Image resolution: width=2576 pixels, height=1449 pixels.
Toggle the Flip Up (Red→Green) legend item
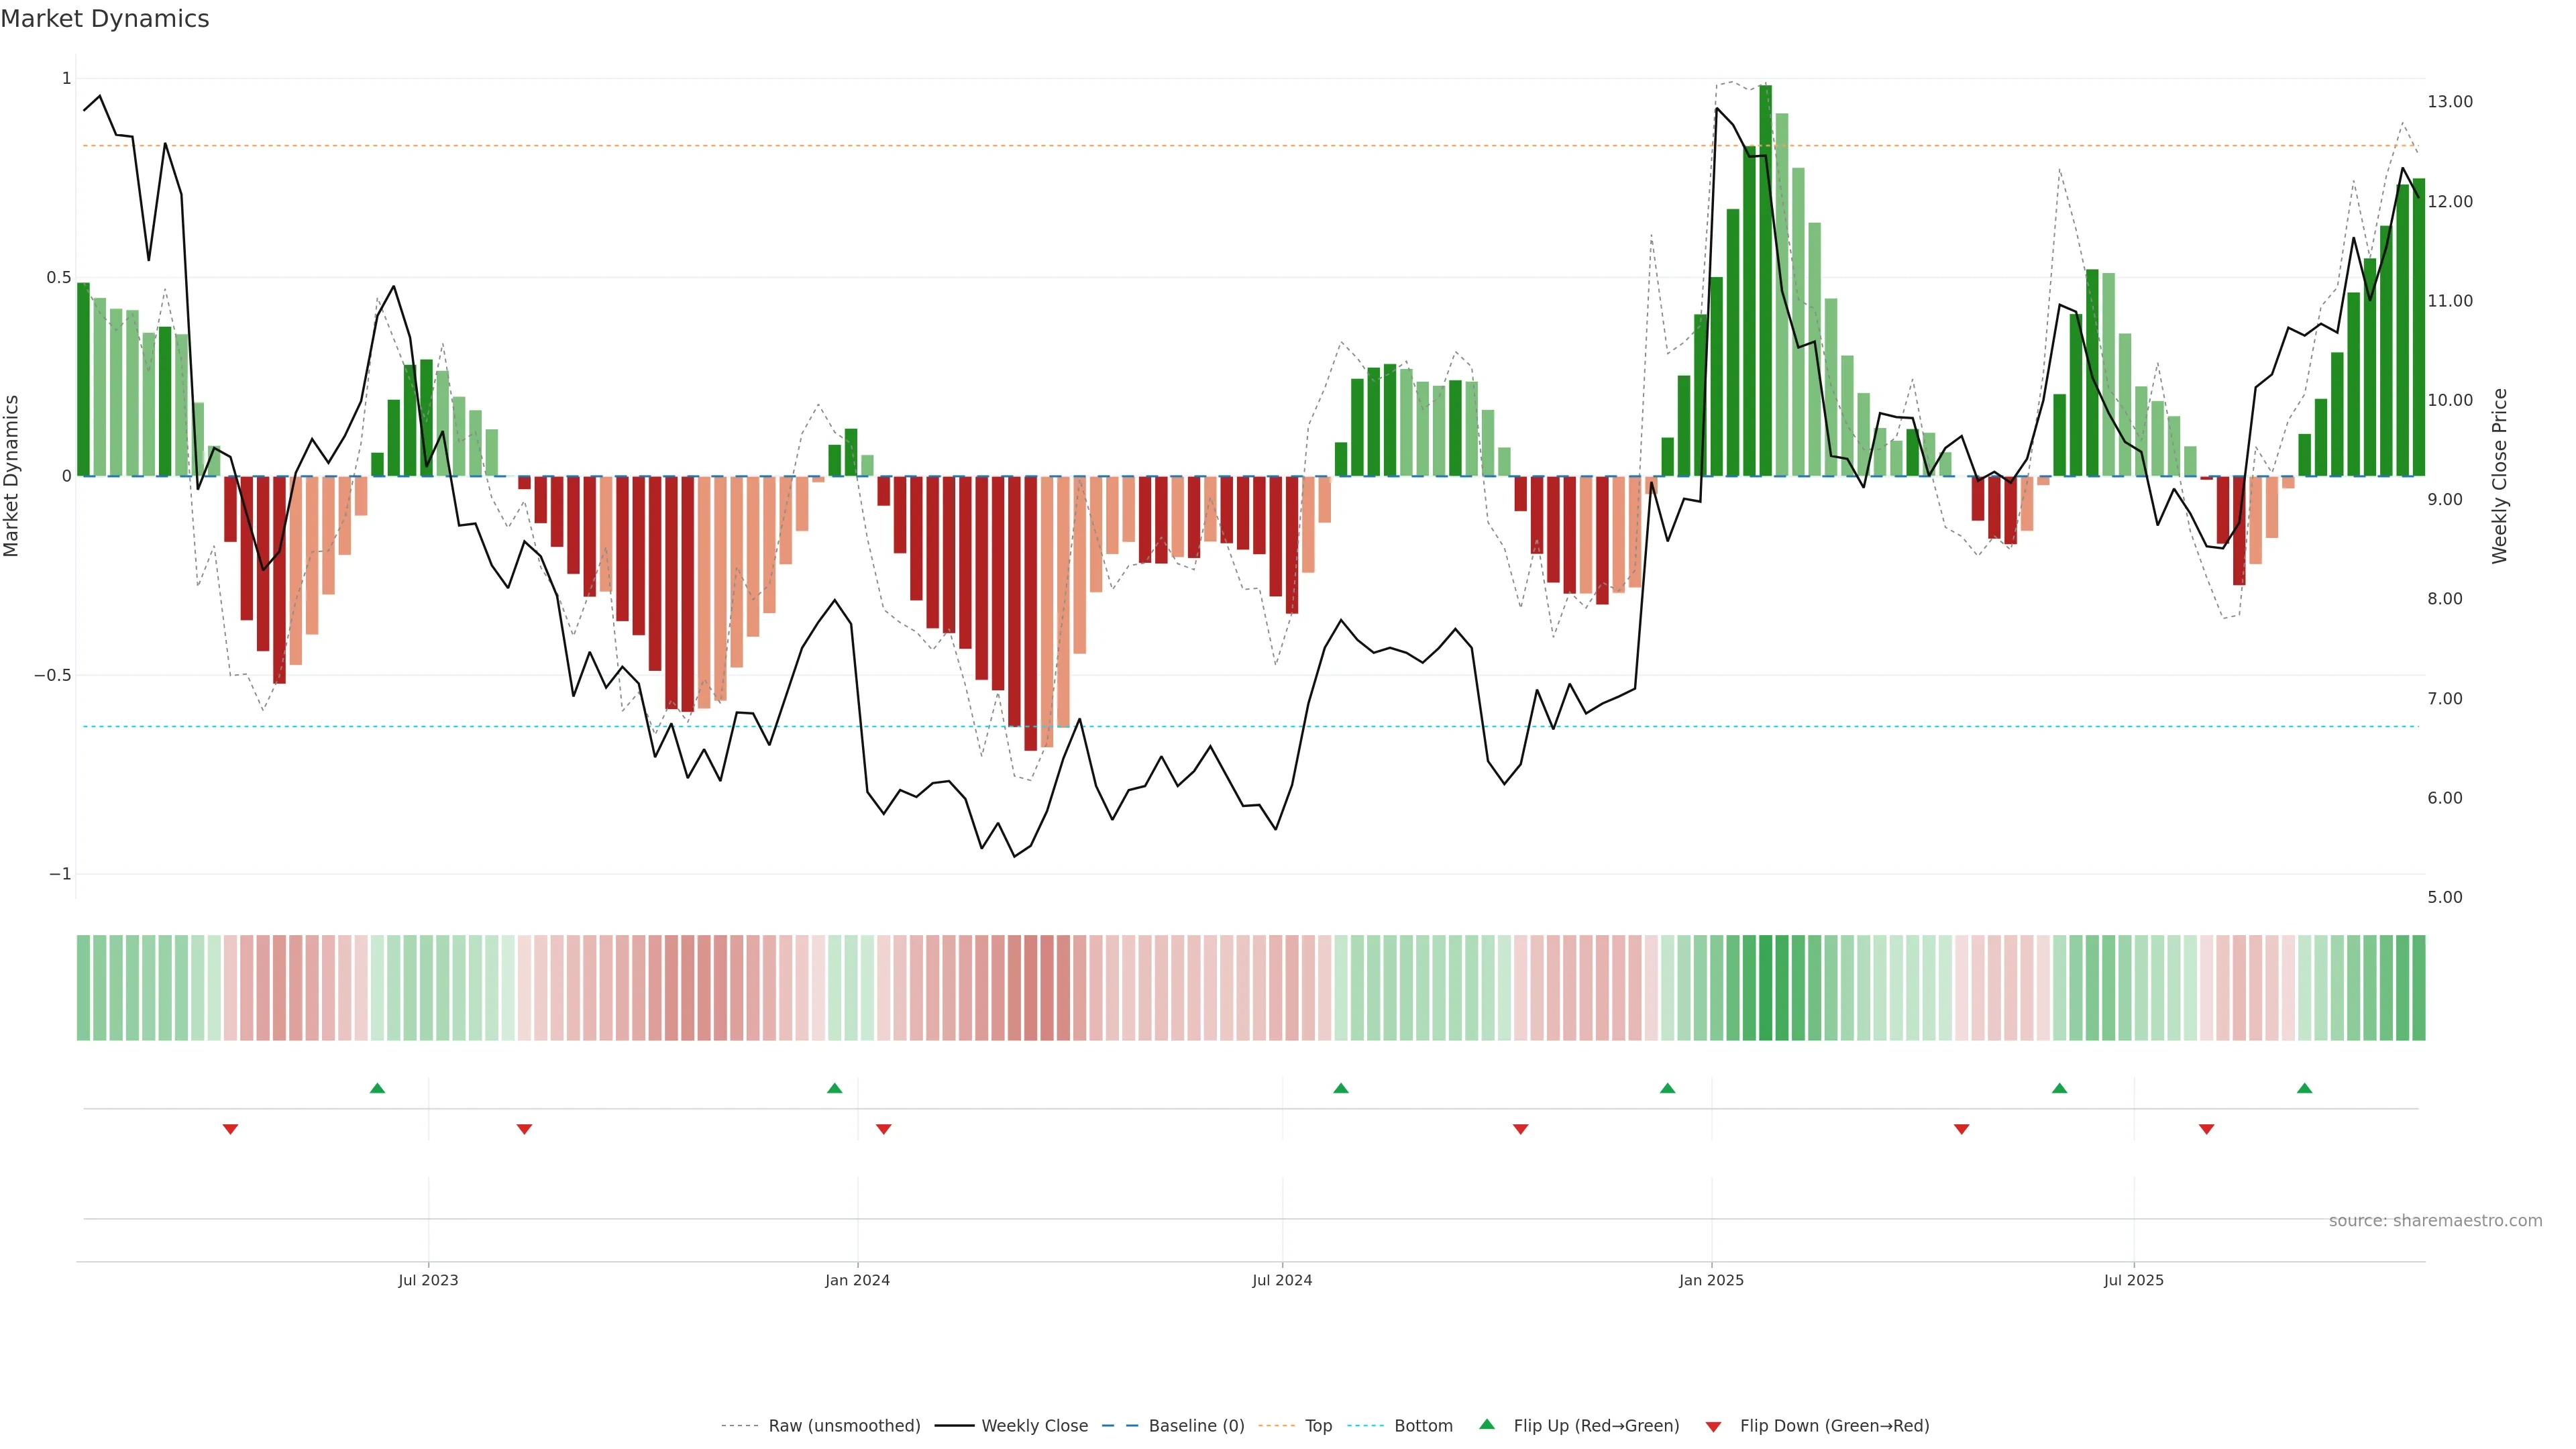pyautogui.click(x=1596, y=1426)
